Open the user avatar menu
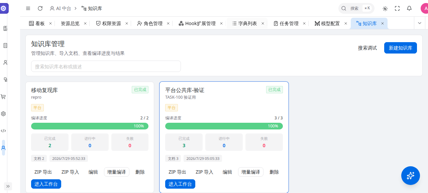This screenshot has height=193, width=428. tap(424, 8)
